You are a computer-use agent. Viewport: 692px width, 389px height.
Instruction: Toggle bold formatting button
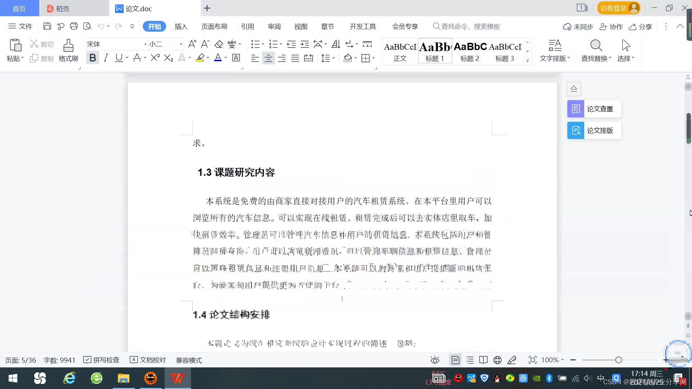tap(93, 58)
